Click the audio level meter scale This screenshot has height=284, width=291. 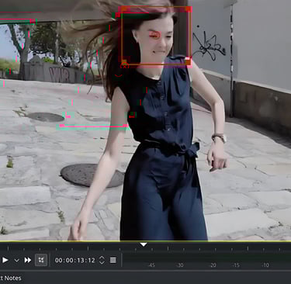tap(207, 261)
